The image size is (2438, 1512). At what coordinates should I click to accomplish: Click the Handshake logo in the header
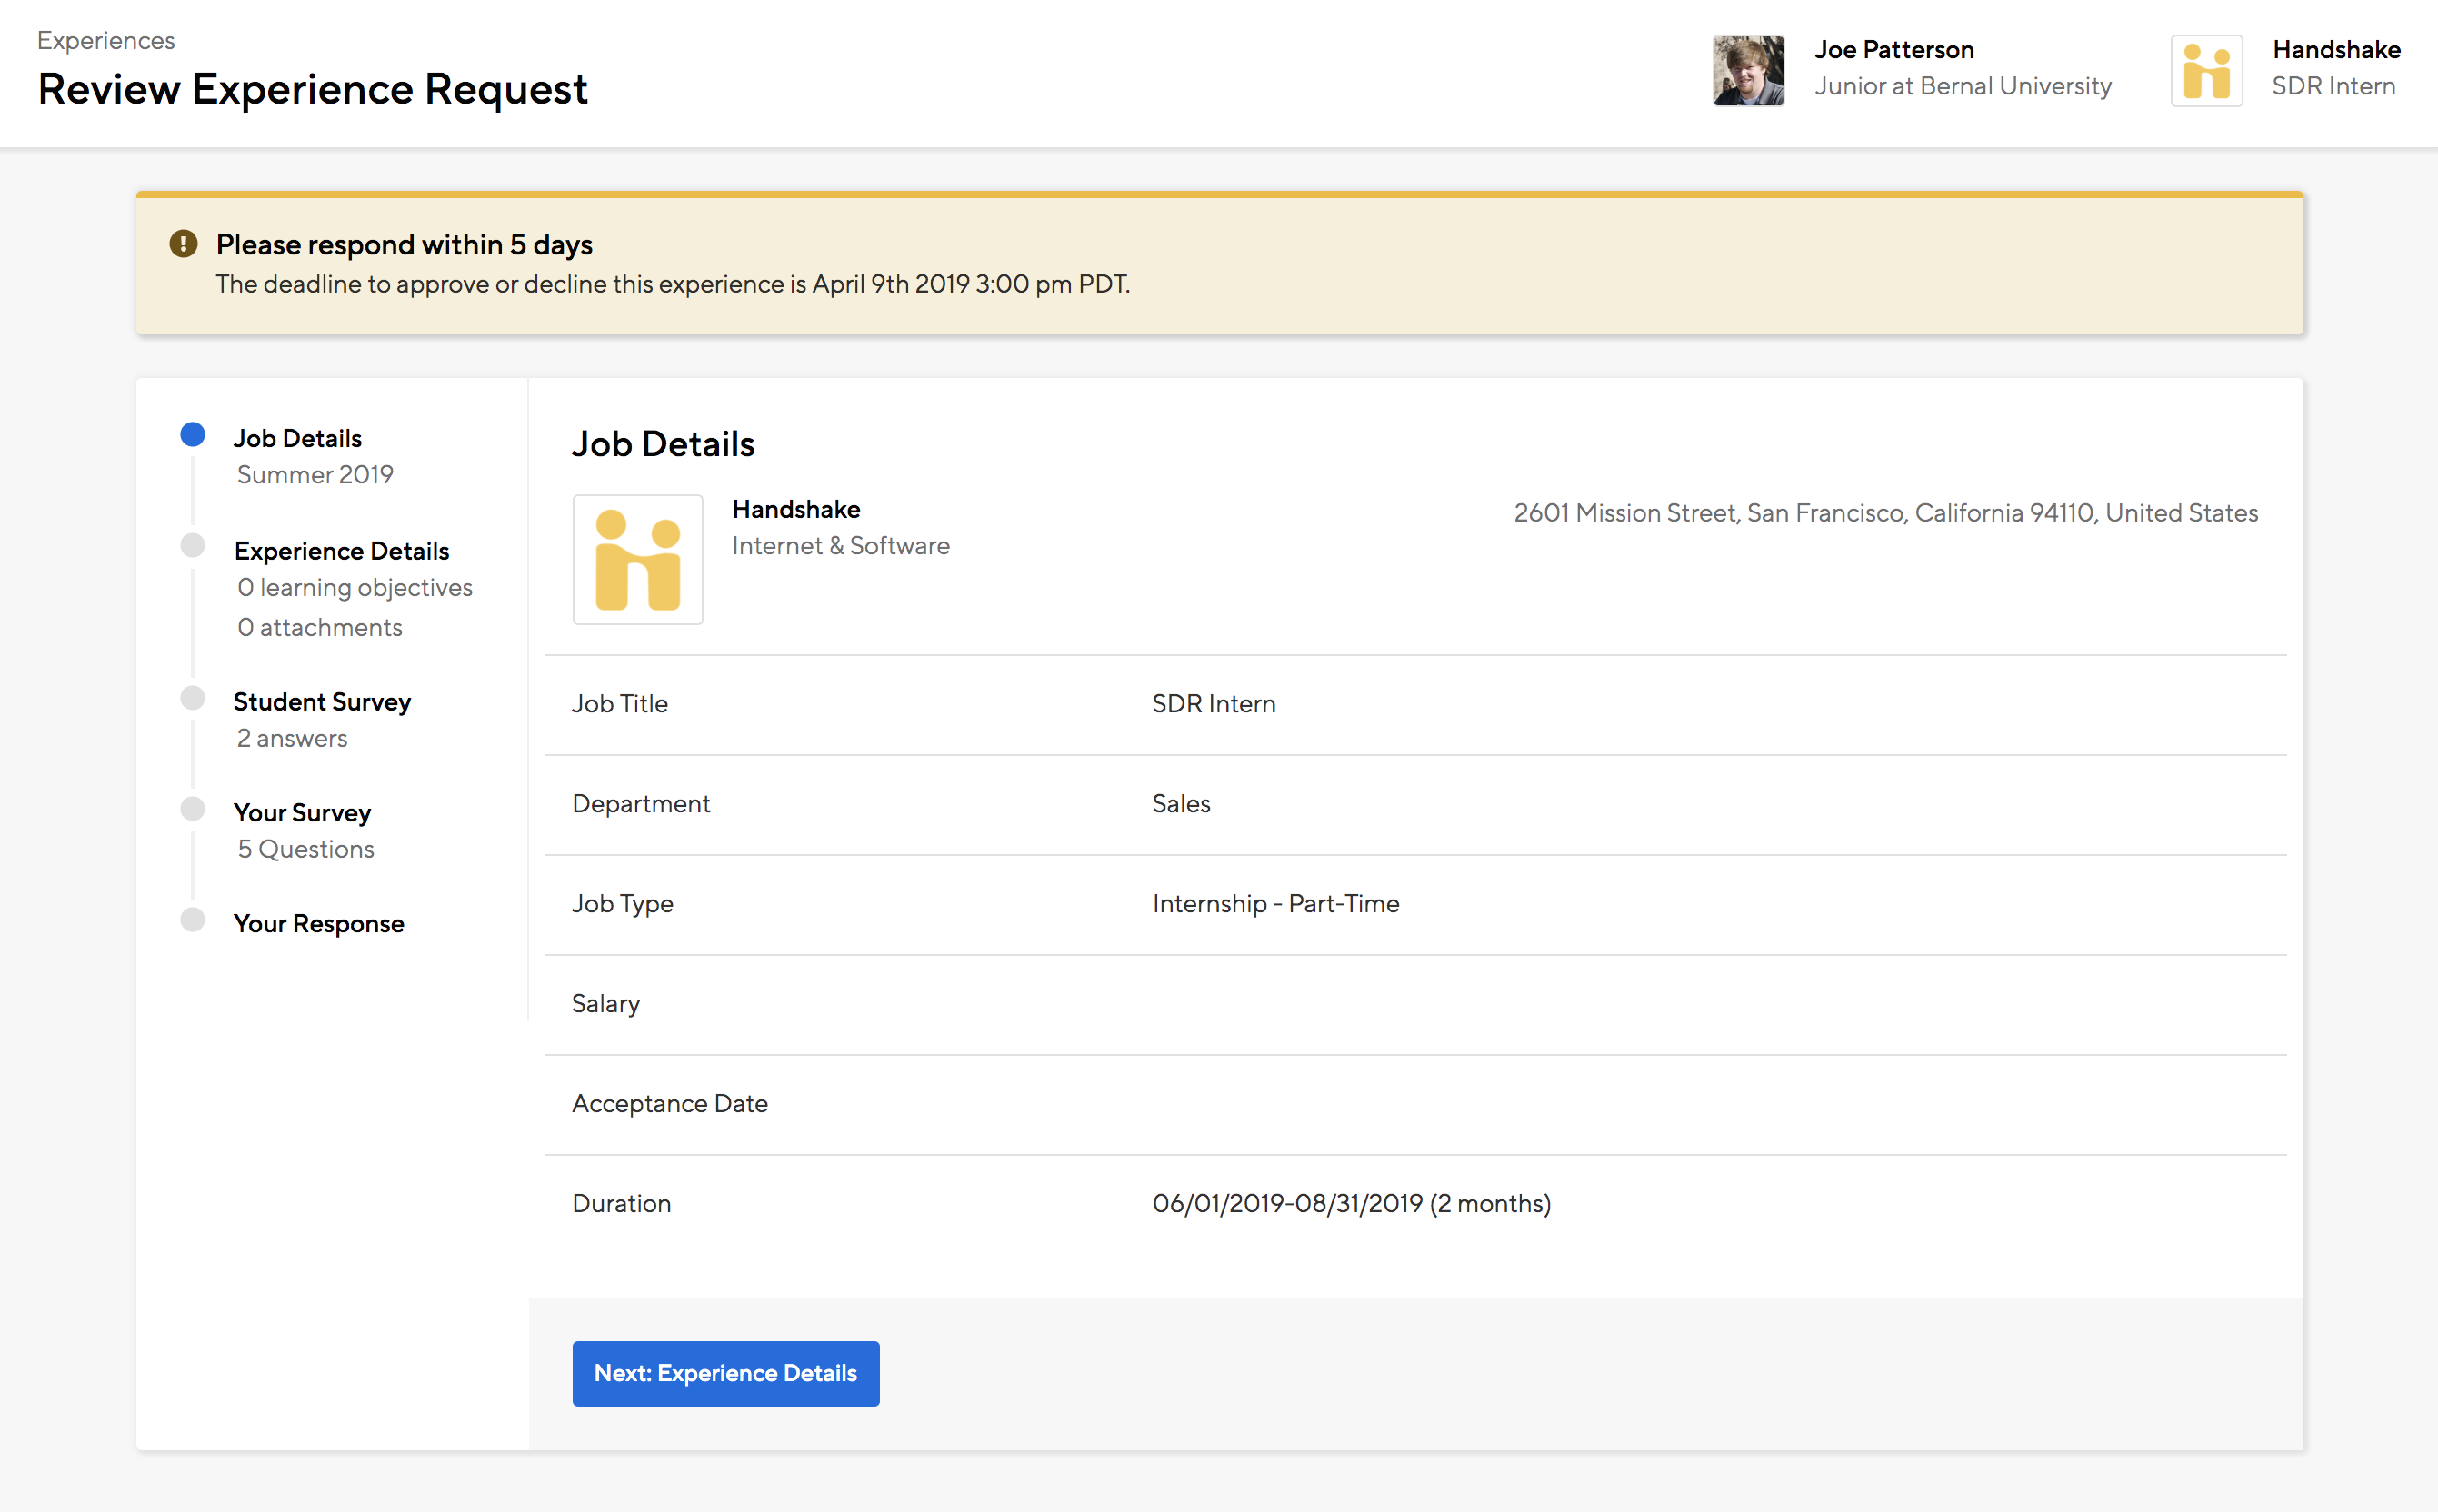tap(2206, 70)
